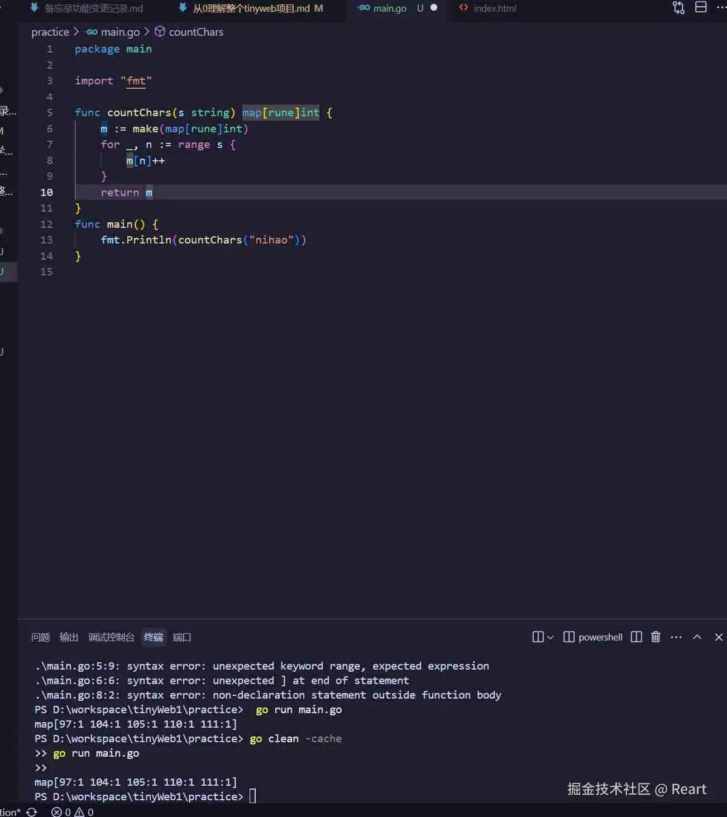Select the 问题 panel tab
This screenshot has height=817, width=727.
(x=41, y=637)
